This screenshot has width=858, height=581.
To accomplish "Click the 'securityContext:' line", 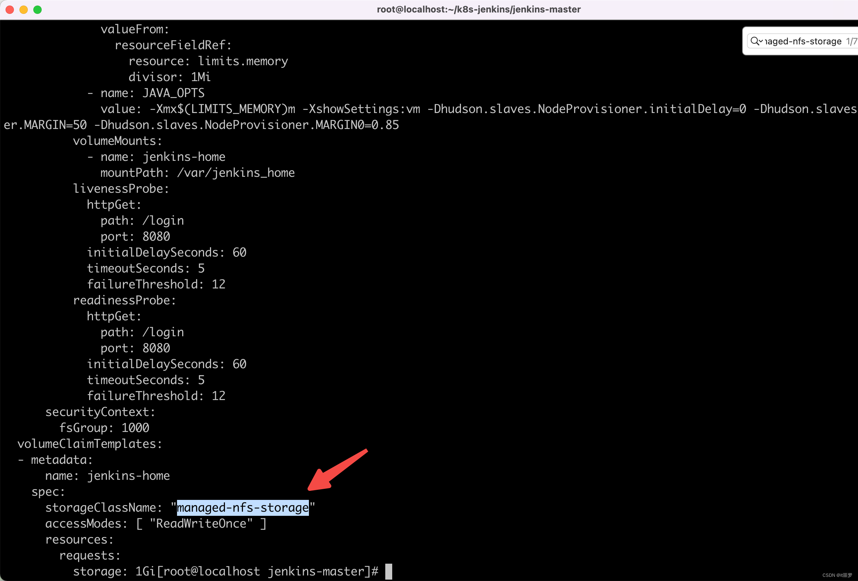I will tap(100, 412).
